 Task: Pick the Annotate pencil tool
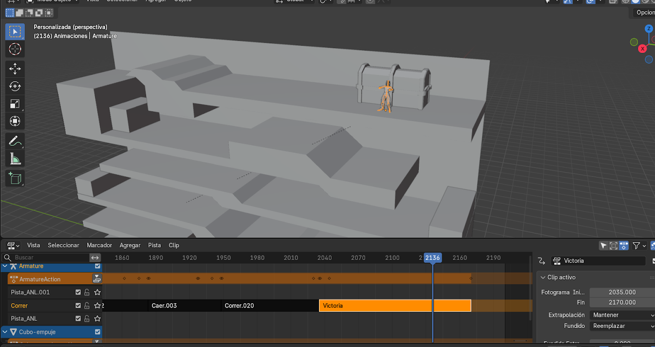click(15, 141)
